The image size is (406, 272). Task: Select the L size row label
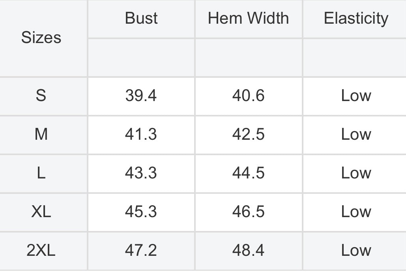[41, 173]
